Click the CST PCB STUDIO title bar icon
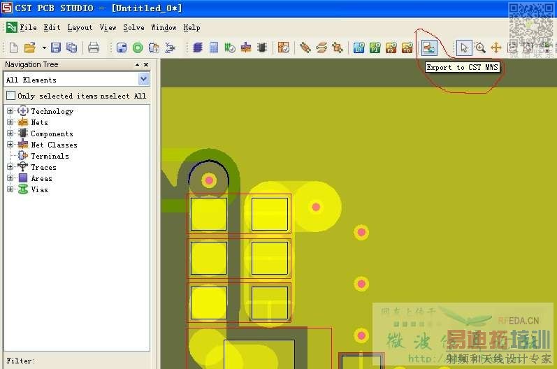Viewport: 557px width, 369px height. pyautogui.click(x=7, y=8)
